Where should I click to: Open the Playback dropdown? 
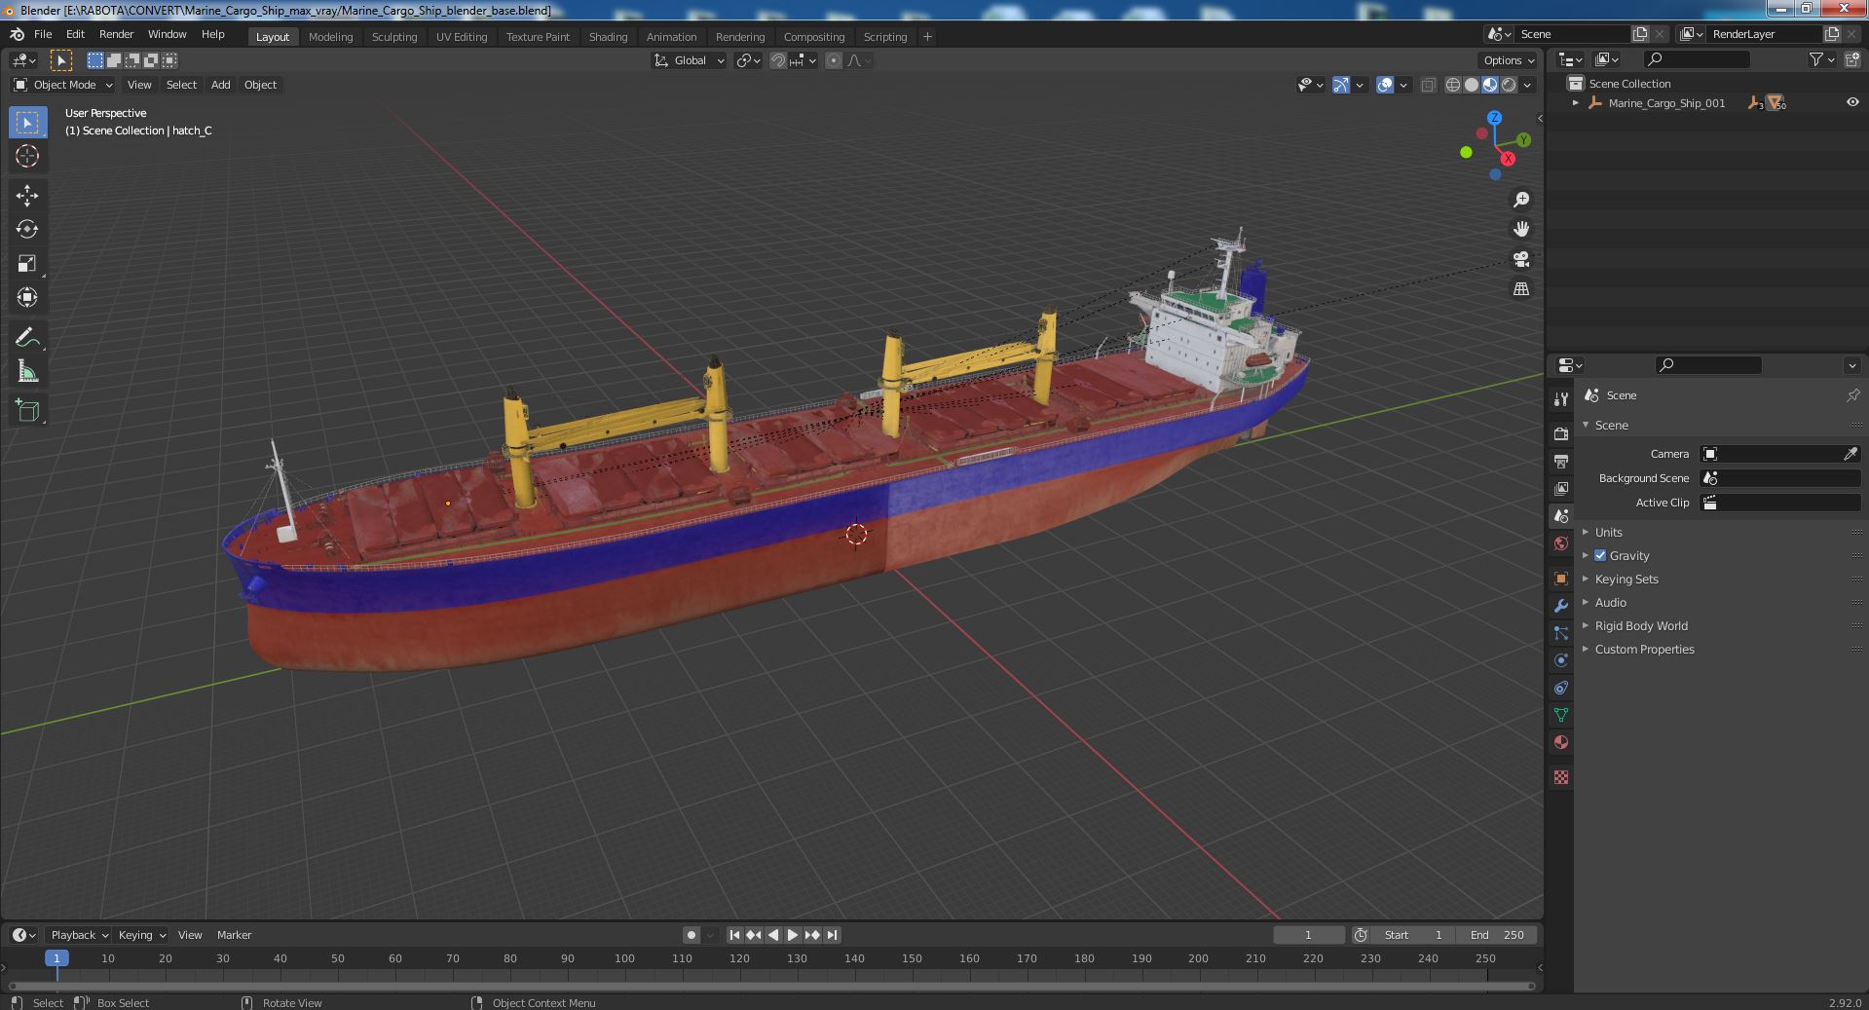(78, 935)
